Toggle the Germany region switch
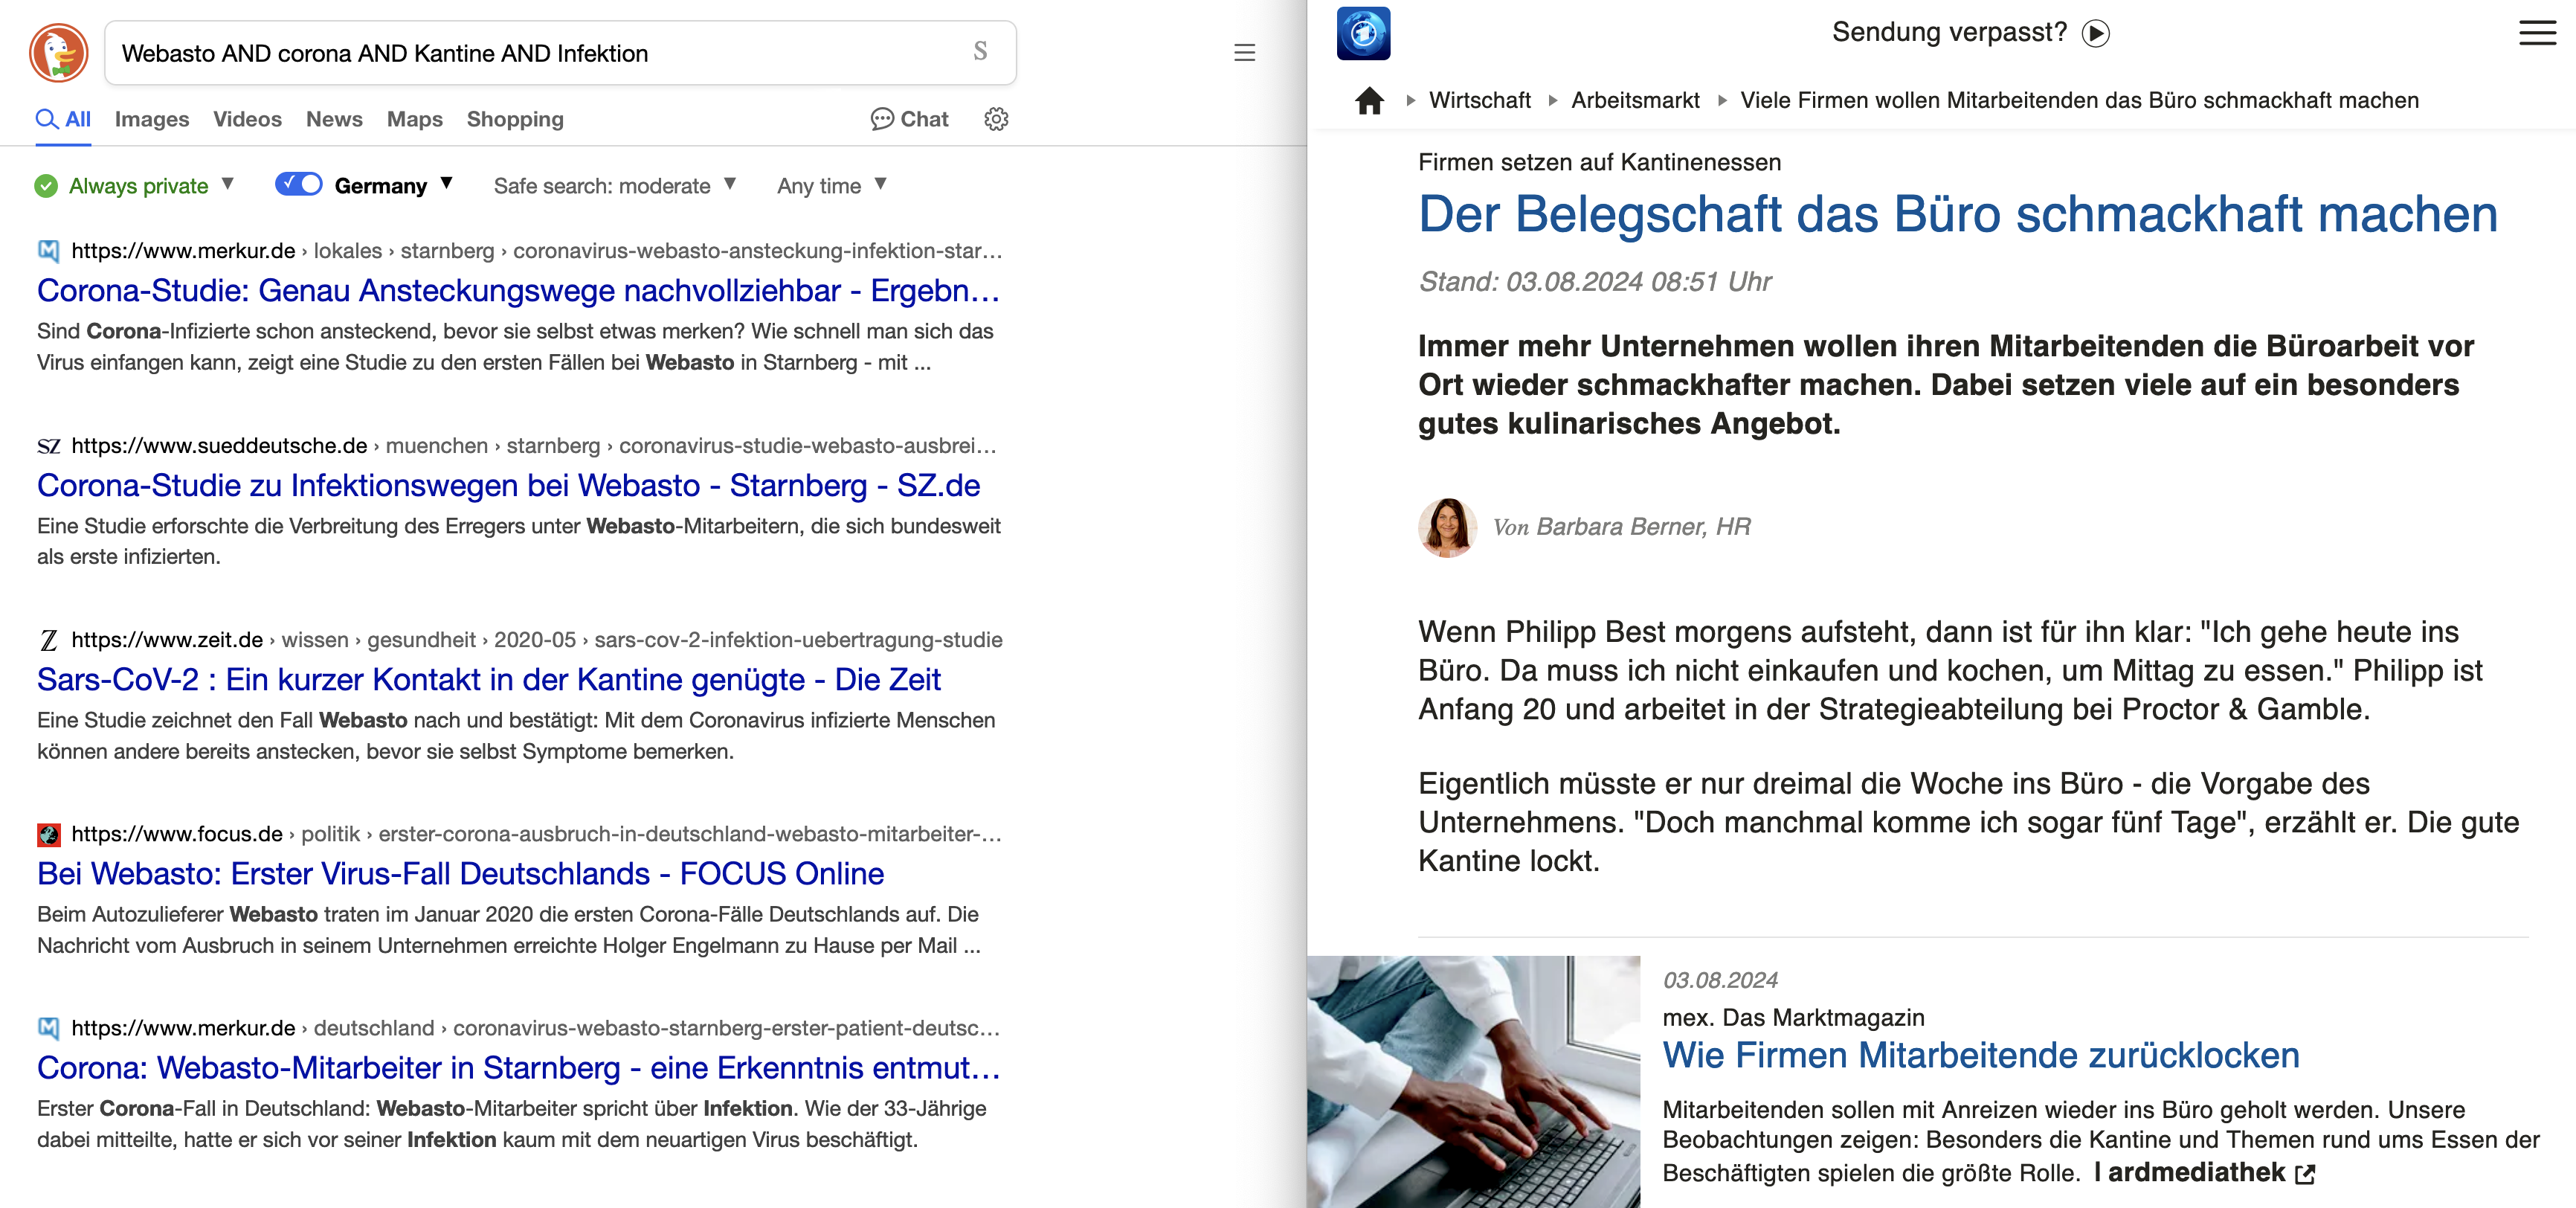2576x1208 pixels. click(x=298, y=184)
